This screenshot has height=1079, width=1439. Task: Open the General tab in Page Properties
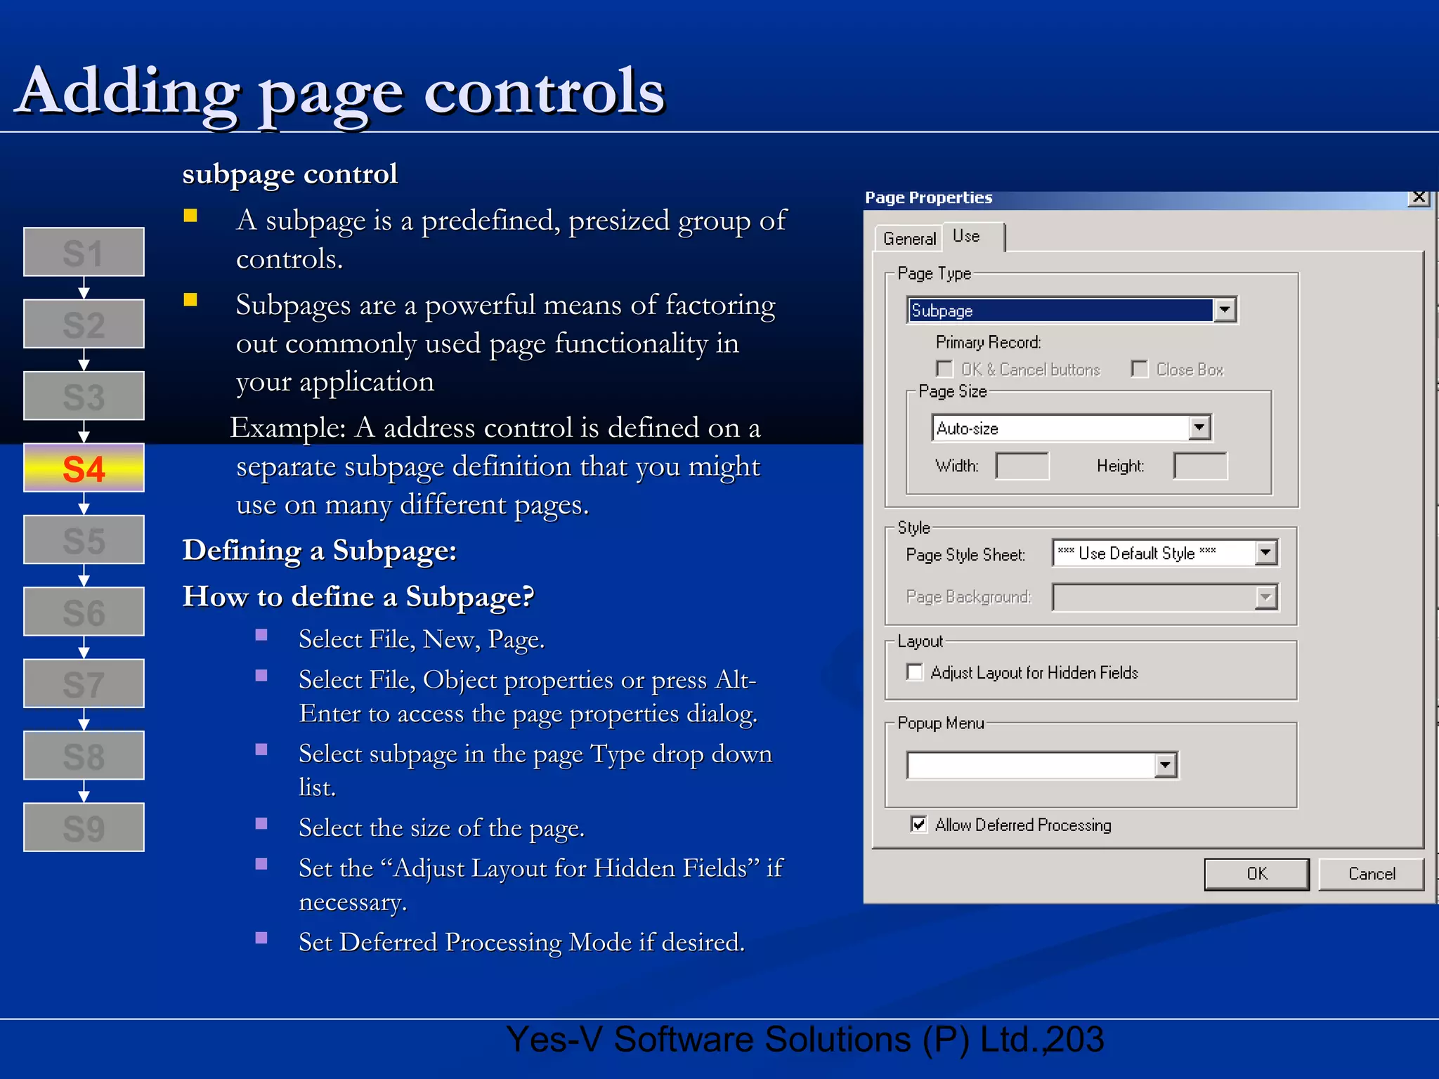(x=909, y=239)
